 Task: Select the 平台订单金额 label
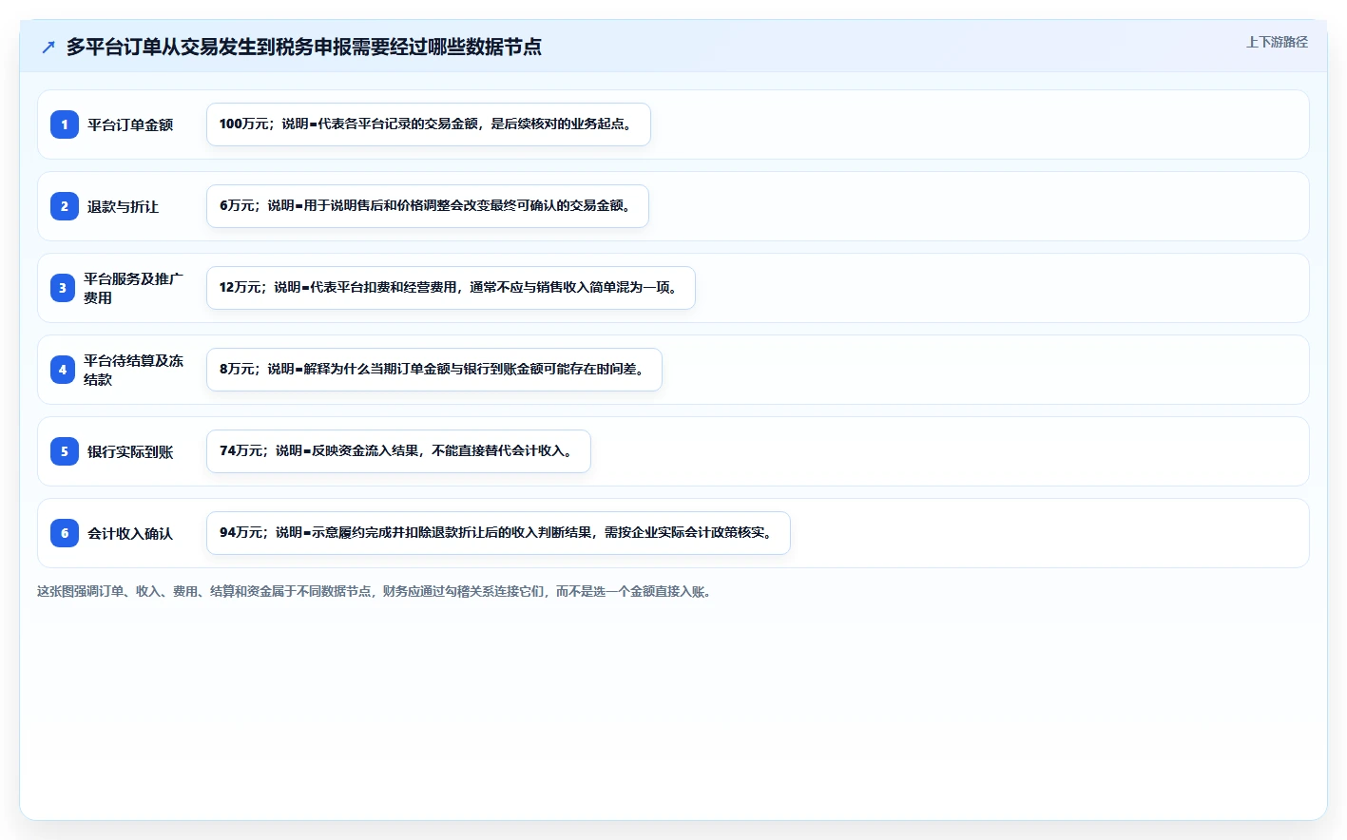130,124
